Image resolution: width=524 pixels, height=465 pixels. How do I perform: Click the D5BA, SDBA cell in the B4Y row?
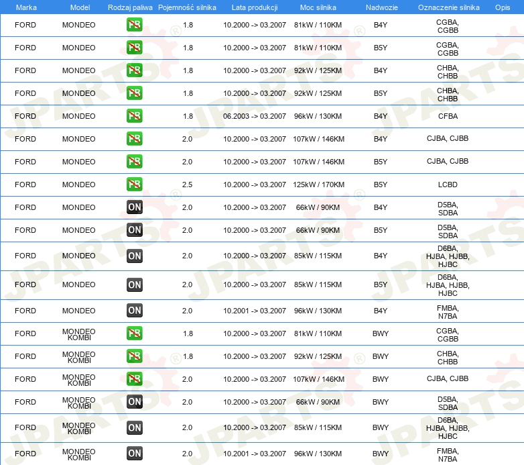(x=448, y=209)
